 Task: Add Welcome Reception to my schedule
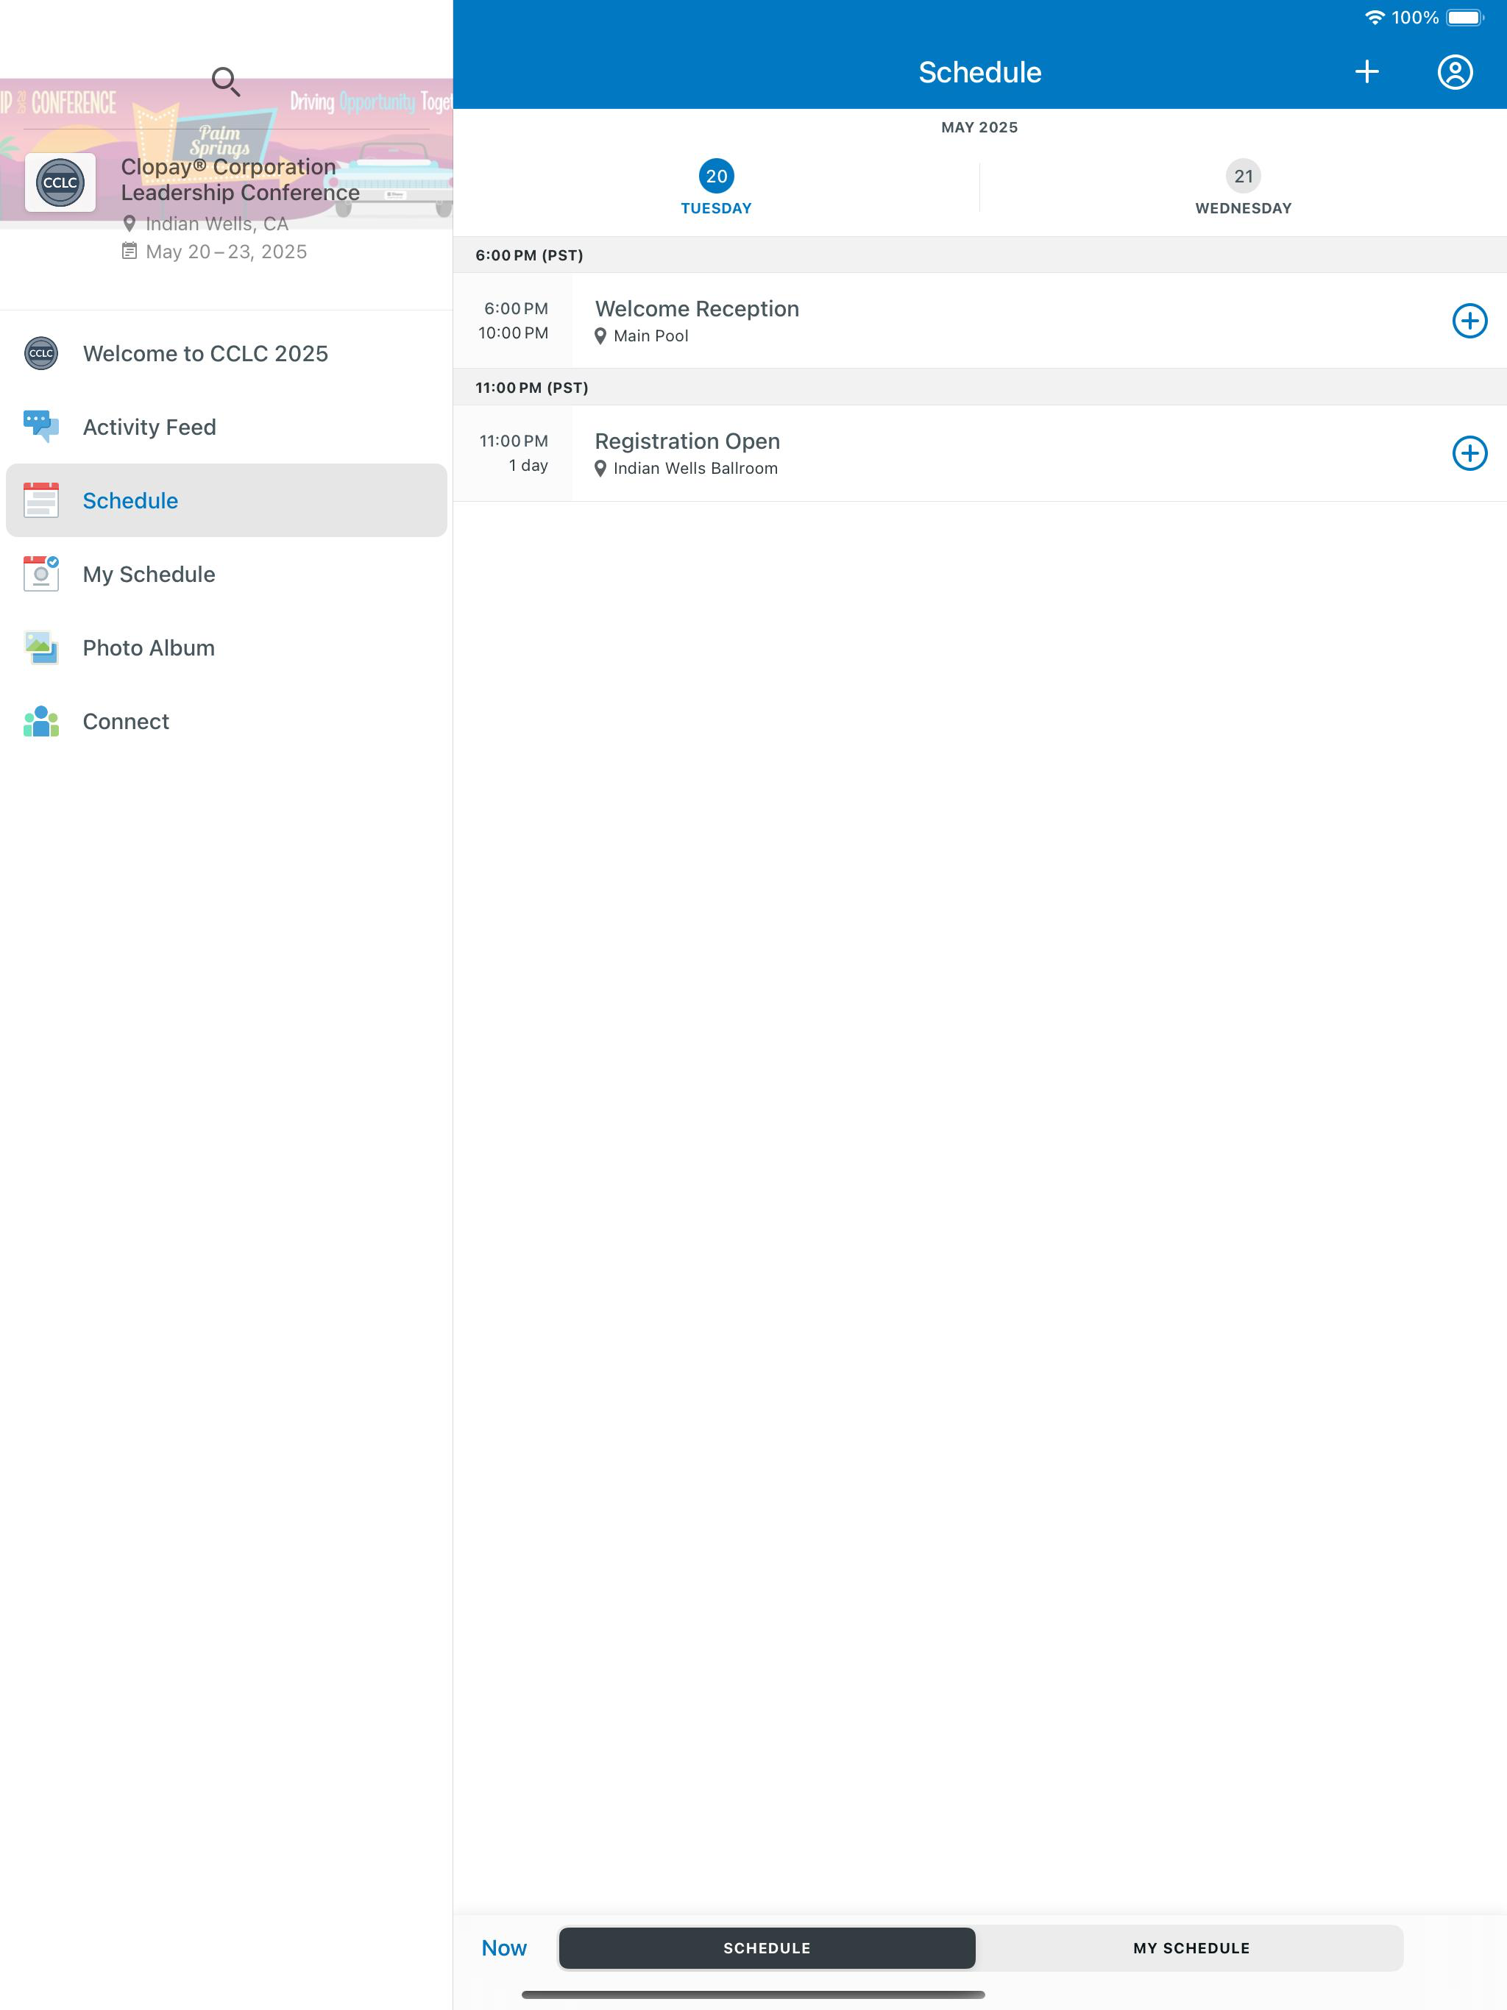click(x=1469, y=321)
